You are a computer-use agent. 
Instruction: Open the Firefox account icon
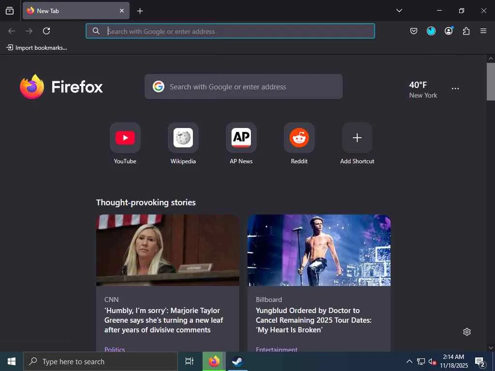449,31
